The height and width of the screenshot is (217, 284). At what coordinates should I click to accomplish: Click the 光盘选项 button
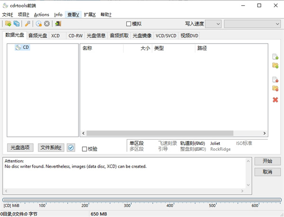(x=20, y=147)
